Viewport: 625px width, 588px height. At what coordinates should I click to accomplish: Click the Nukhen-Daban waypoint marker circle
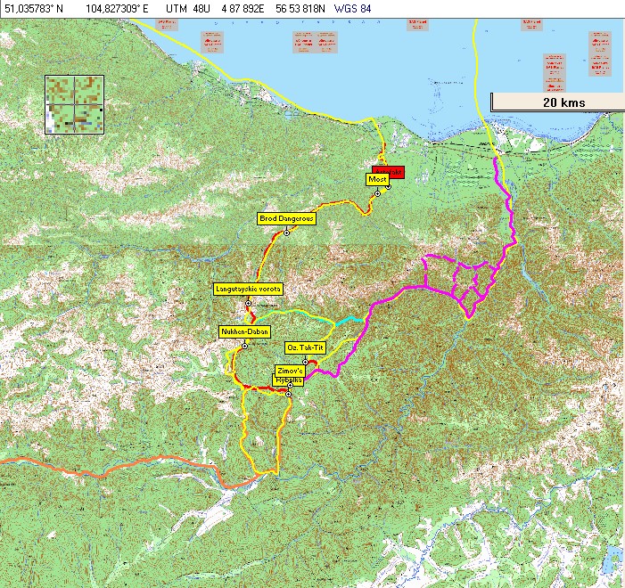pyautogui.click(x=243, y=347)
